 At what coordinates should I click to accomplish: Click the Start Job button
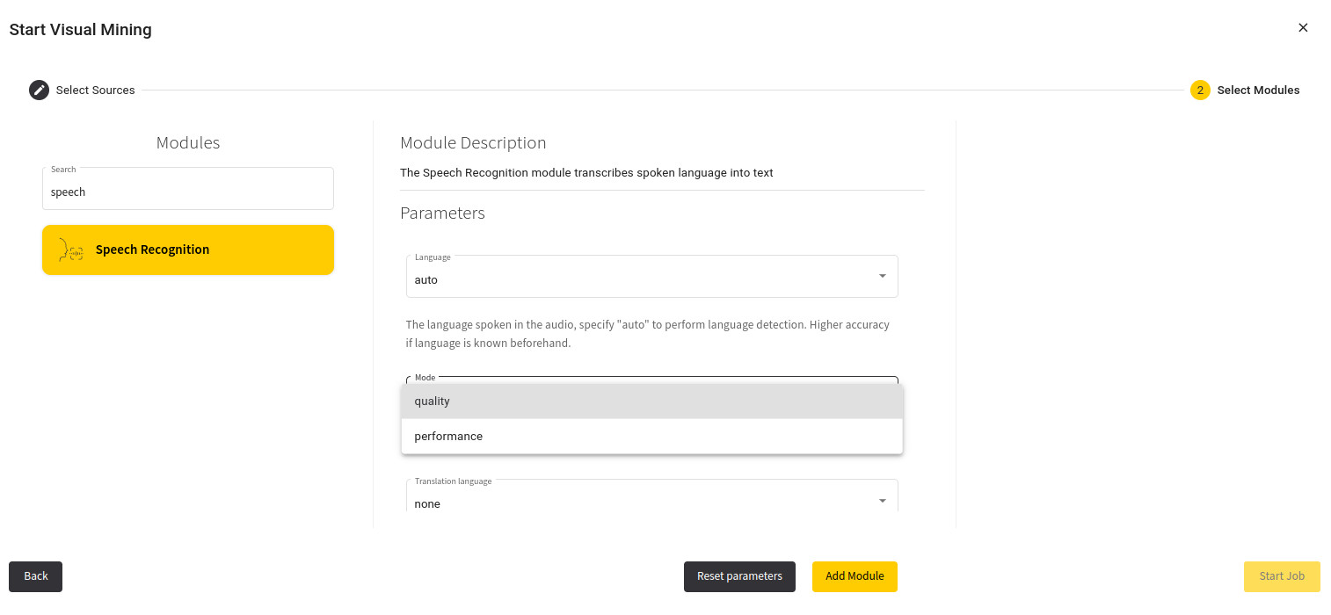click(1282, 576)
